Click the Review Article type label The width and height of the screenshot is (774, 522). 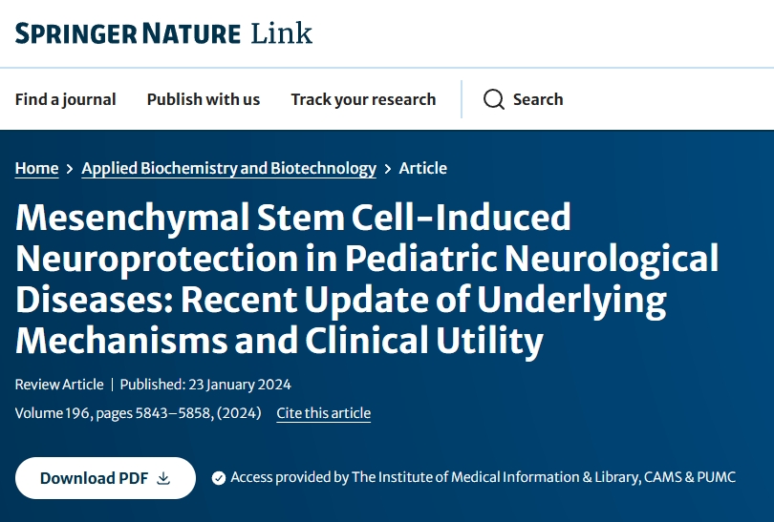coord(59,385)
